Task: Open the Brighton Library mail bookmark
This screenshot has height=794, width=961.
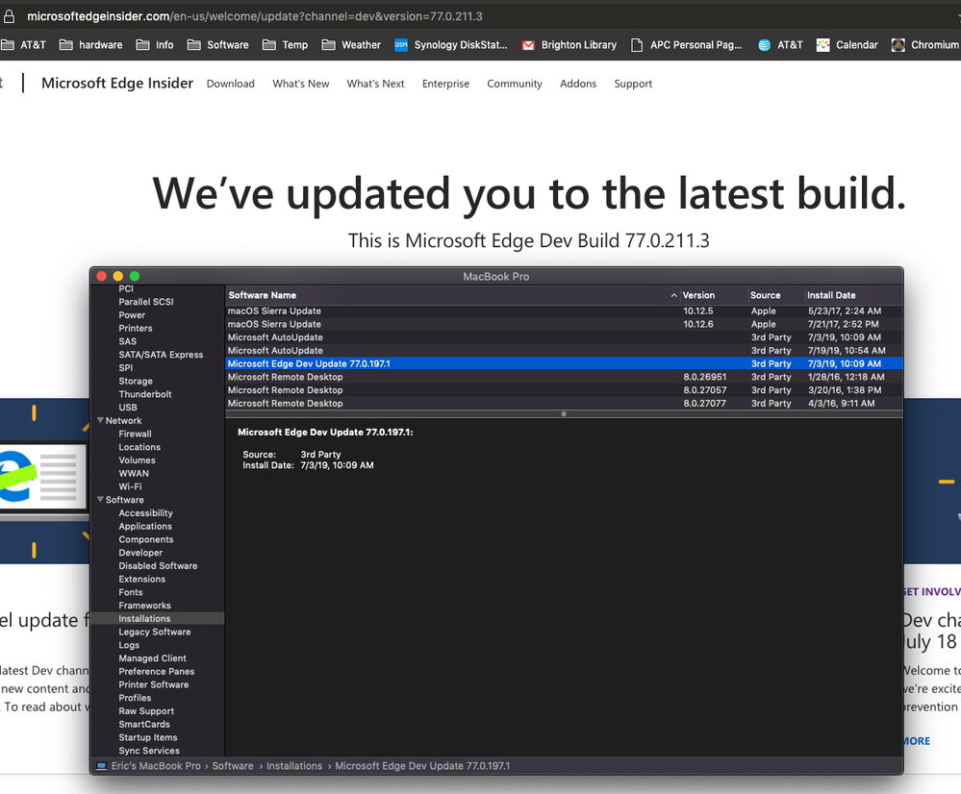Action: 569,45
